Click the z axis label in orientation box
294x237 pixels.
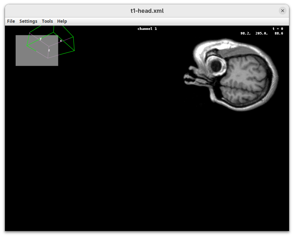[49, 50]
